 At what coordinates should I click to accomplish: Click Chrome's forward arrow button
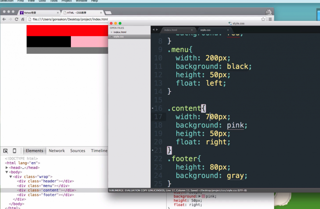(x=10, y=19)
